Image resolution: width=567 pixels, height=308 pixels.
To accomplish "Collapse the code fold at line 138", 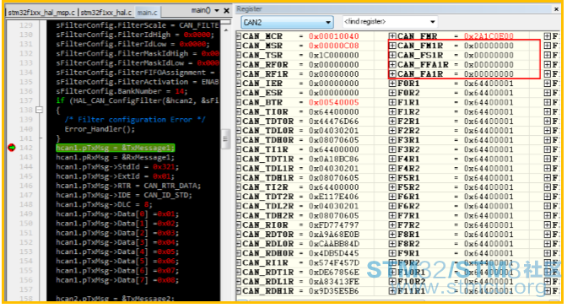I will click(x=40, y=110).
